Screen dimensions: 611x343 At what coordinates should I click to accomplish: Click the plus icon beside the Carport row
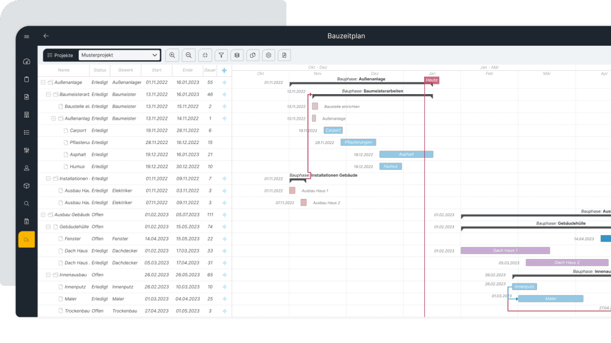(224, 130)
